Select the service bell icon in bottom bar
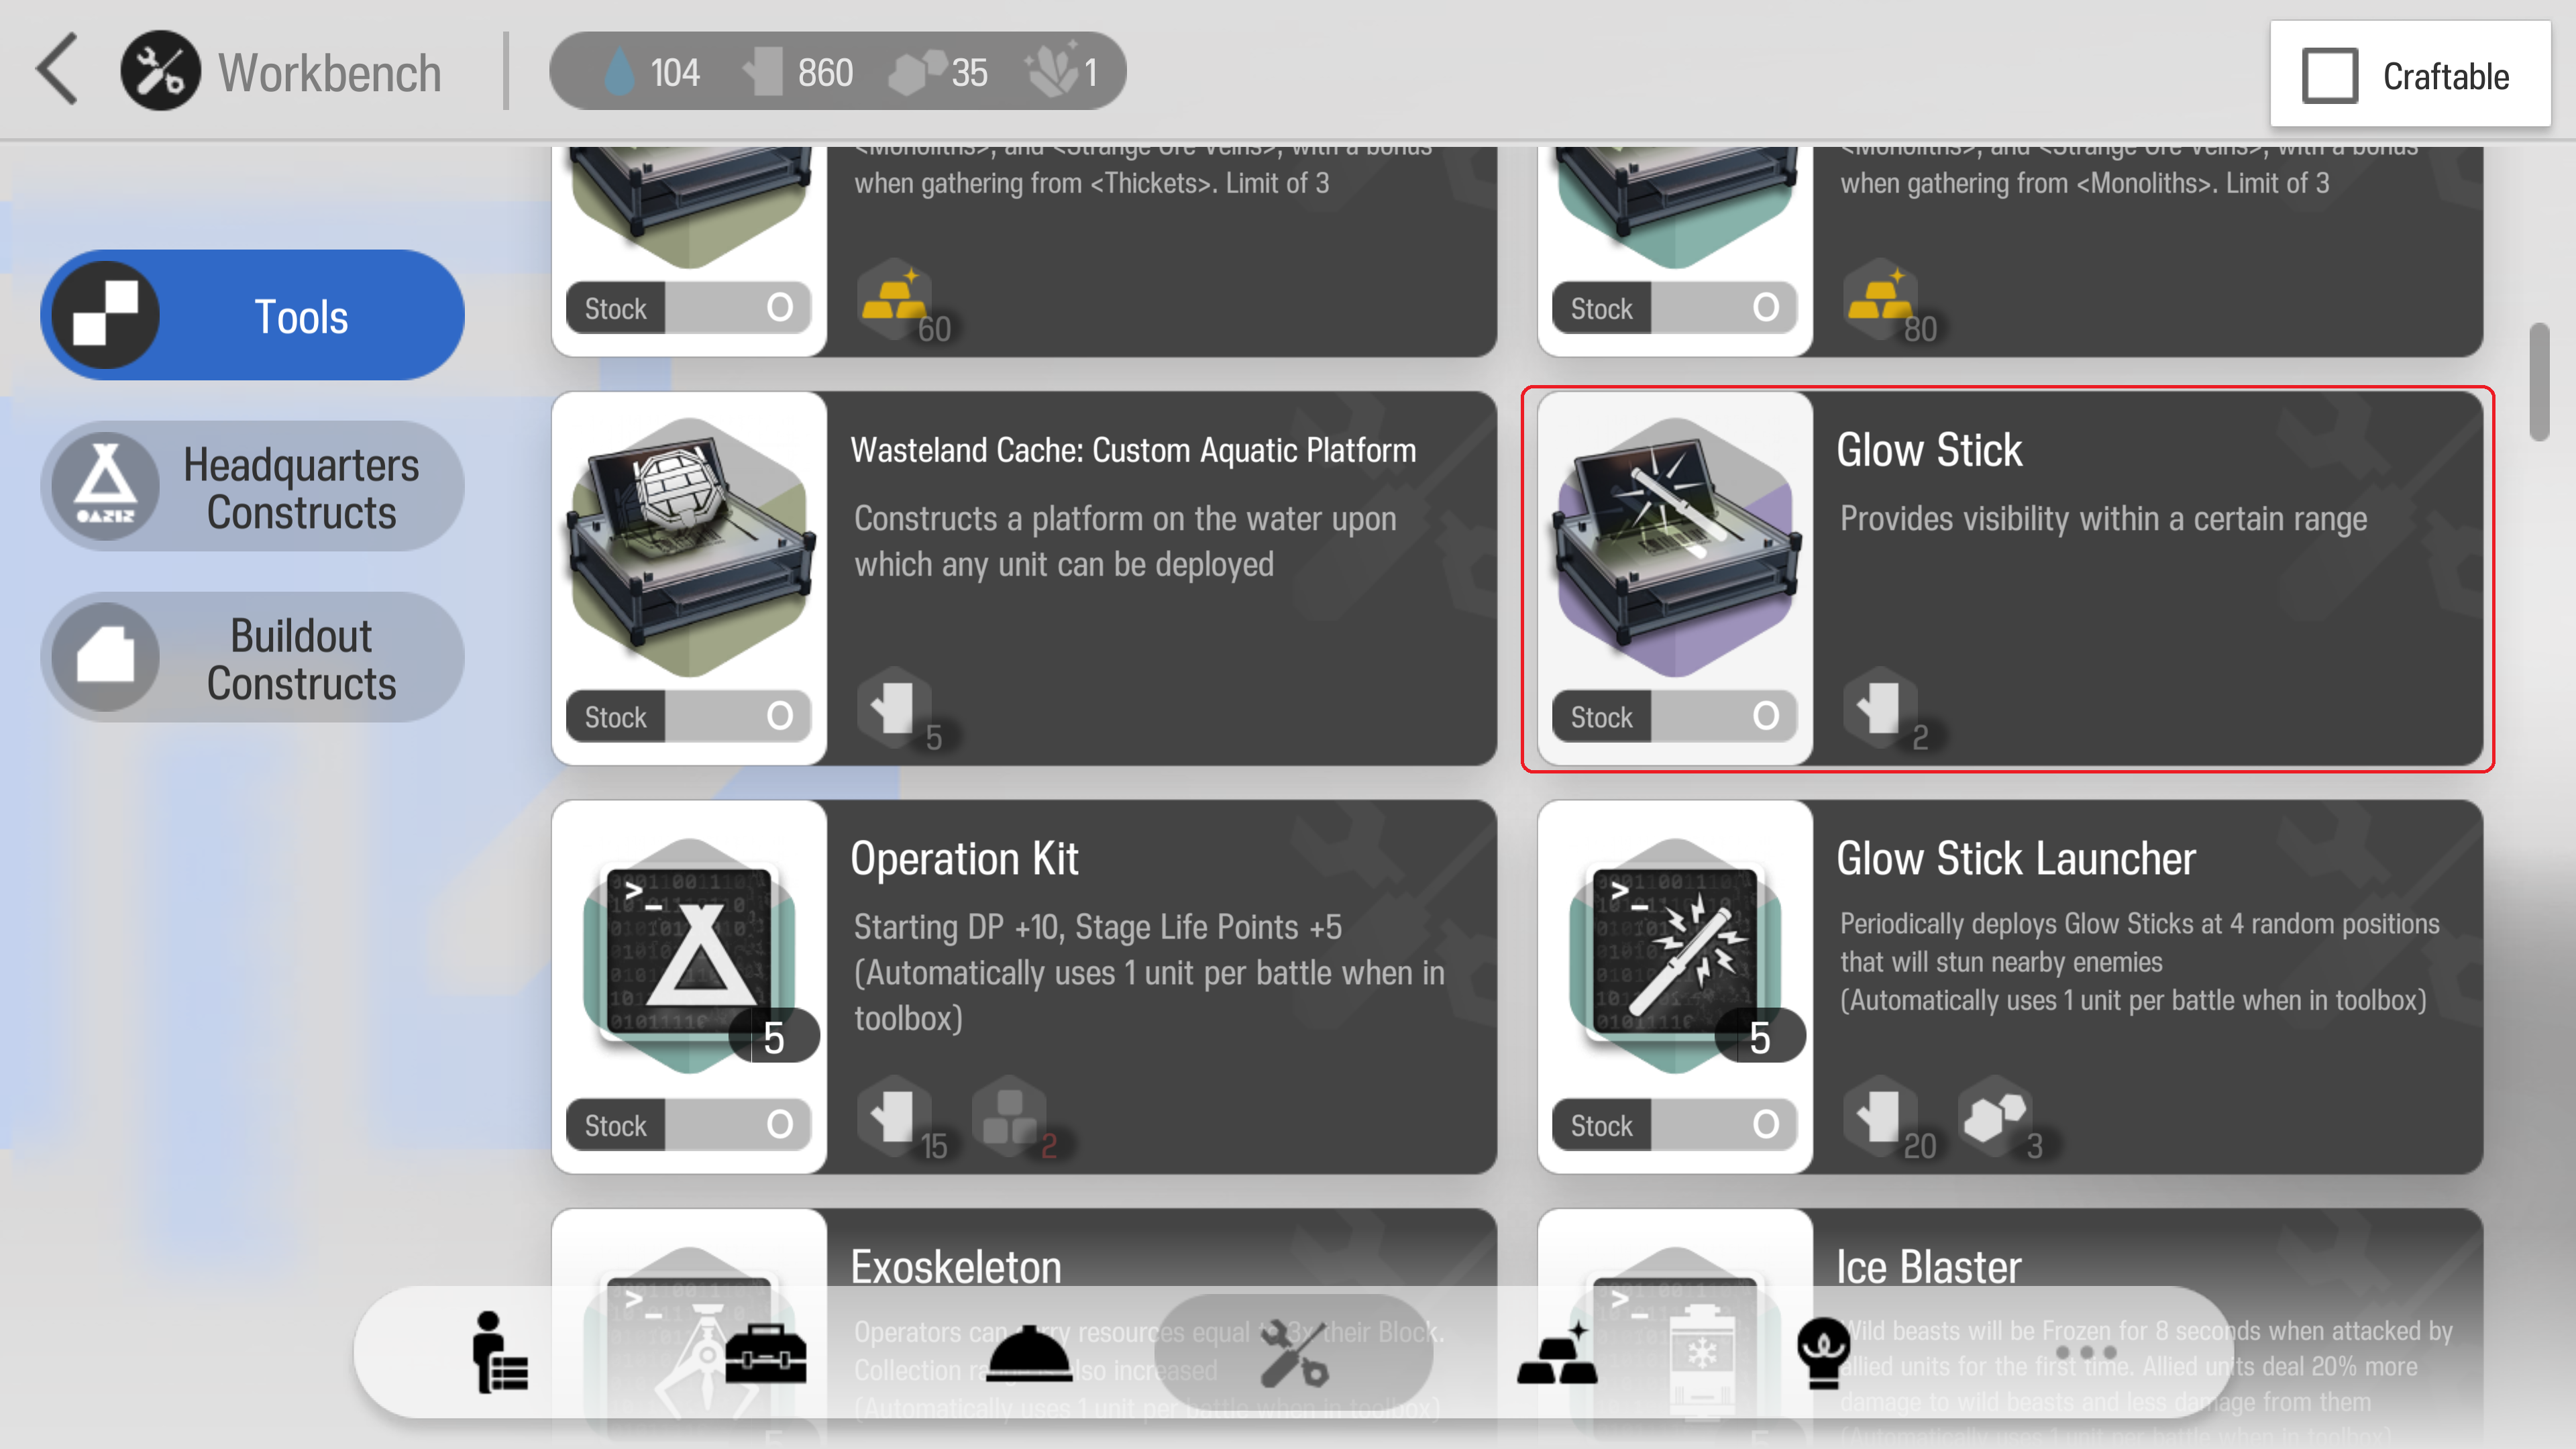The image size is (2576, 1449). (x=1029, y=1354)
